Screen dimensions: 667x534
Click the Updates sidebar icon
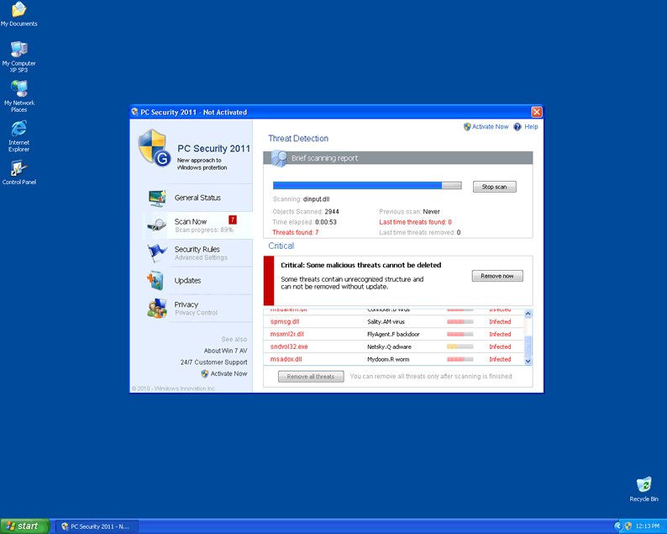156,281
